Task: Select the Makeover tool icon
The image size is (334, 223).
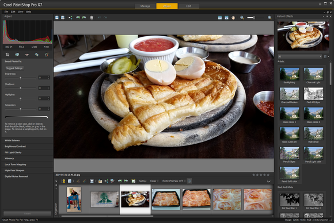Action: (x=37, y=55)
